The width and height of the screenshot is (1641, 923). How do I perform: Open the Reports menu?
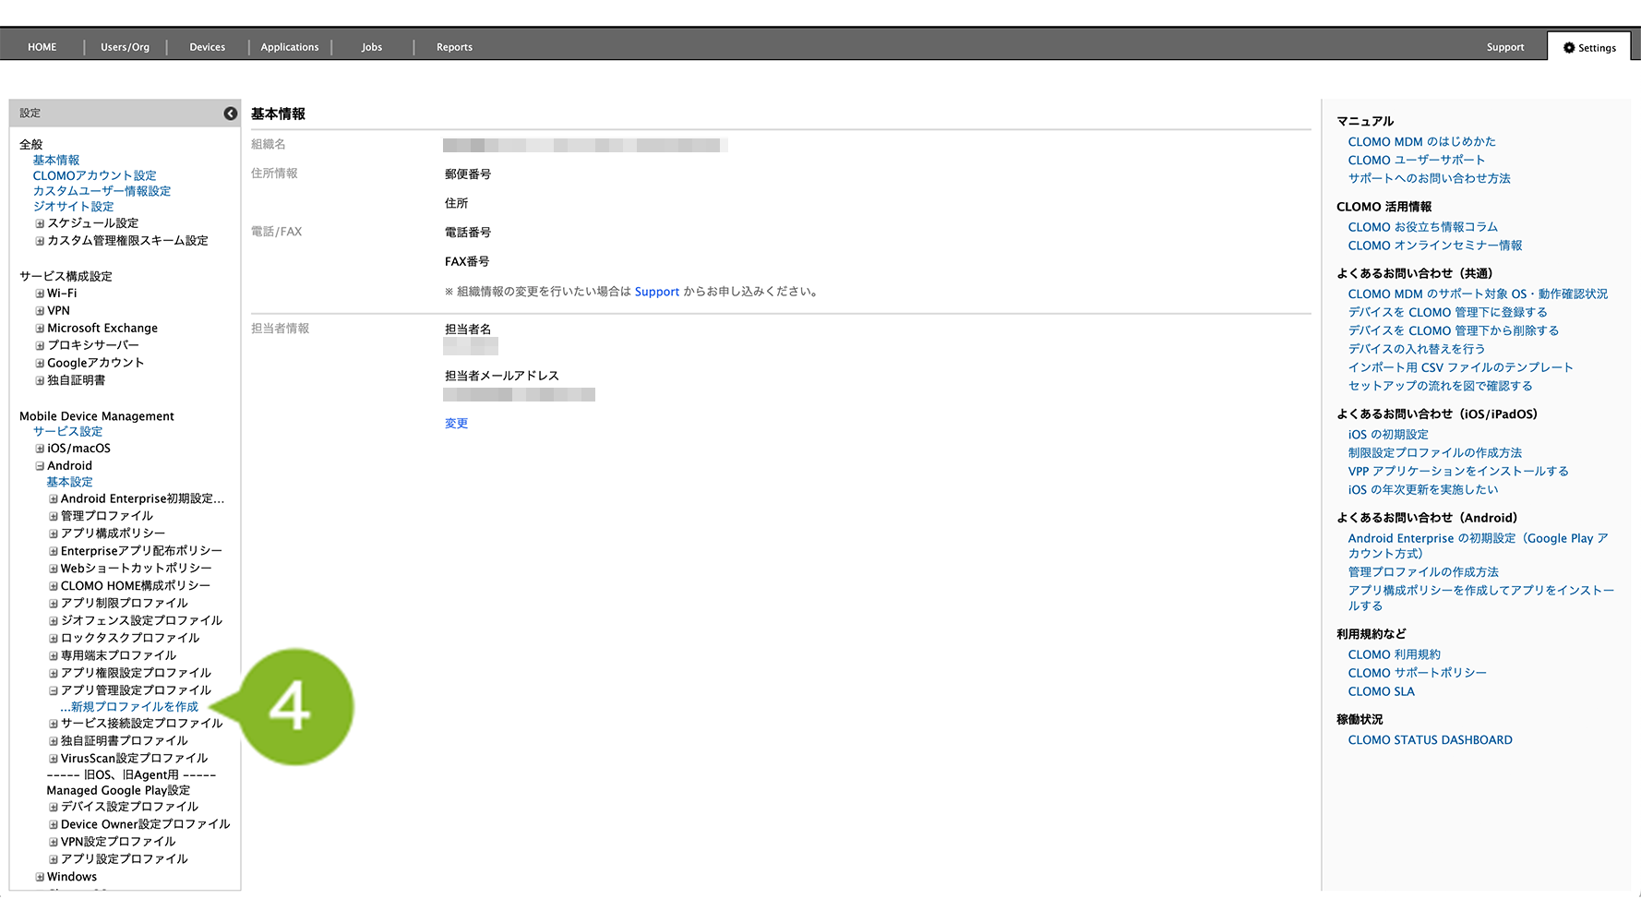tap(454, 47)
